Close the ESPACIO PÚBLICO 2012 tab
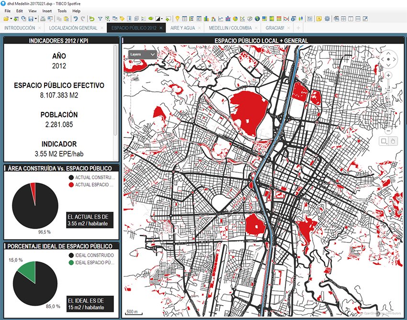Image resolution: width=407 pixels, height=320 pixels. pos(161,28)
